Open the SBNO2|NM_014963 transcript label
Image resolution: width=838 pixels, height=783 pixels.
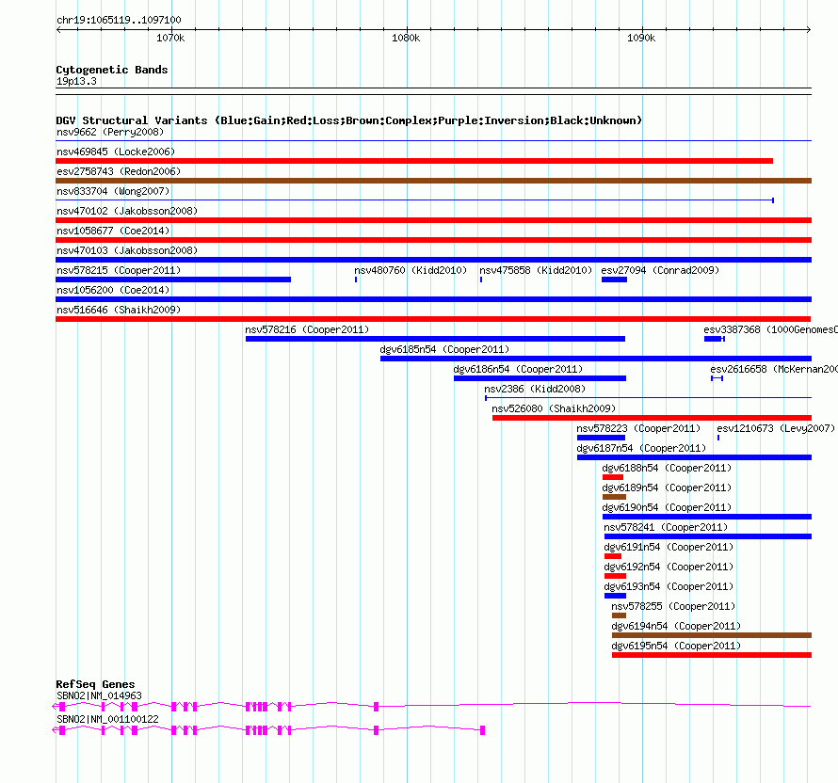click(99, 695)
